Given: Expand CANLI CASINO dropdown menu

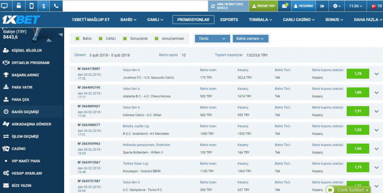Looking at the screenshot, I should pyautogui.click(x=299, y=20).
